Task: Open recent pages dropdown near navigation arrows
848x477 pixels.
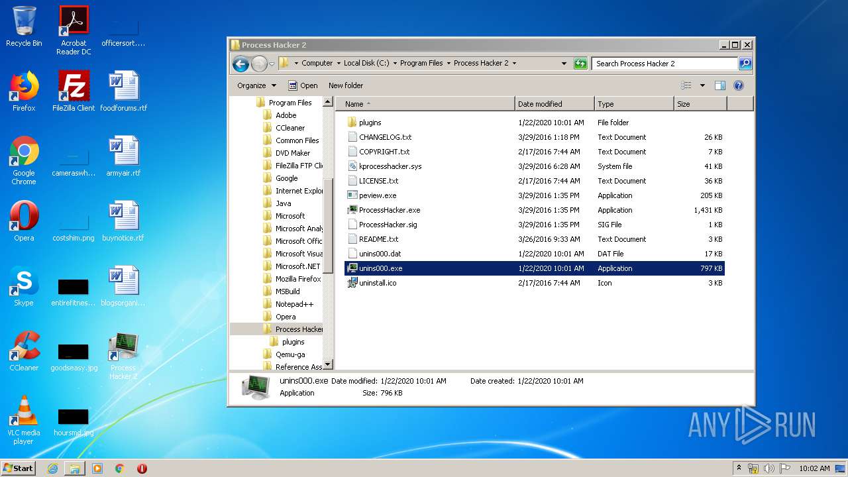Action: (x=272, y=64)
